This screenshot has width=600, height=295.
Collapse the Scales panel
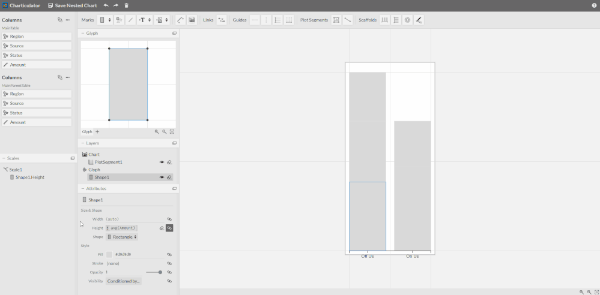pos(4,158)
